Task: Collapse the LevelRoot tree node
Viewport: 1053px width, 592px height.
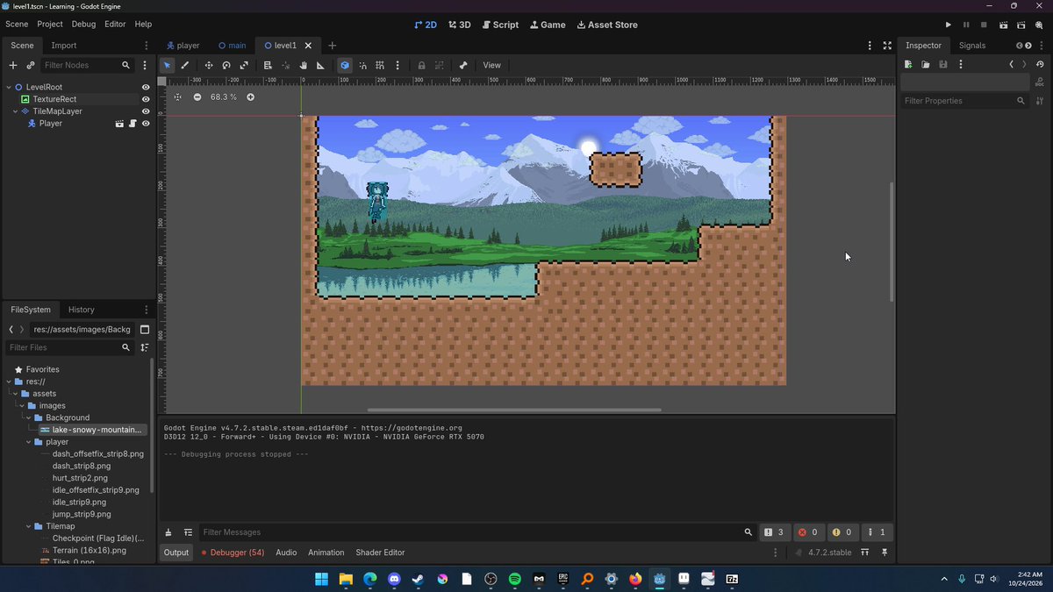Action: 8,88
